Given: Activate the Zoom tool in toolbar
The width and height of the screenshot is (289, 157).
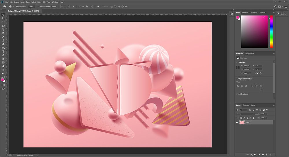Looking at the screenshot, I should point(3,70).
